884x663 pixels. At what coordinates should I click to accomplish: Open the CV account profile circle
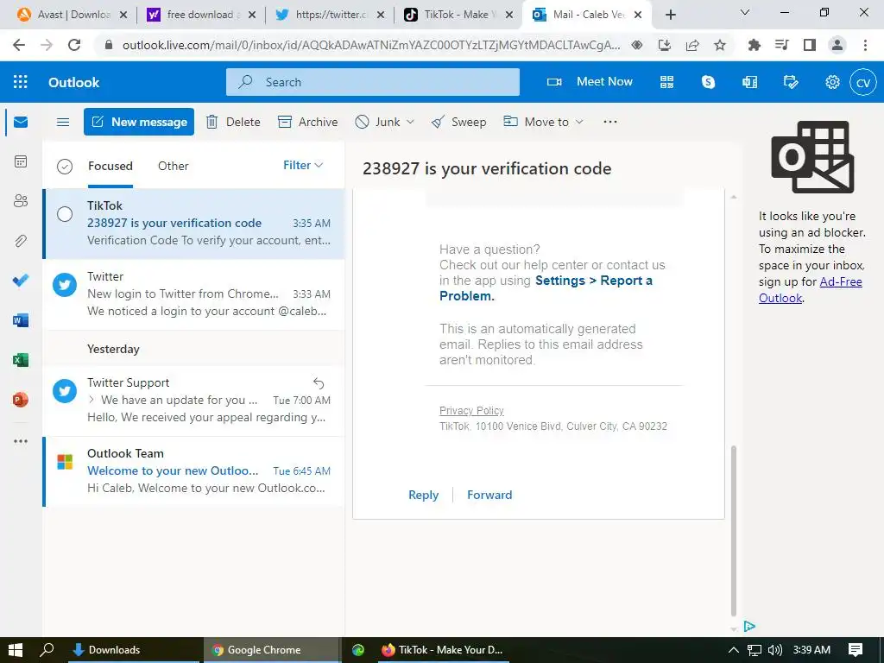(863, 82)
